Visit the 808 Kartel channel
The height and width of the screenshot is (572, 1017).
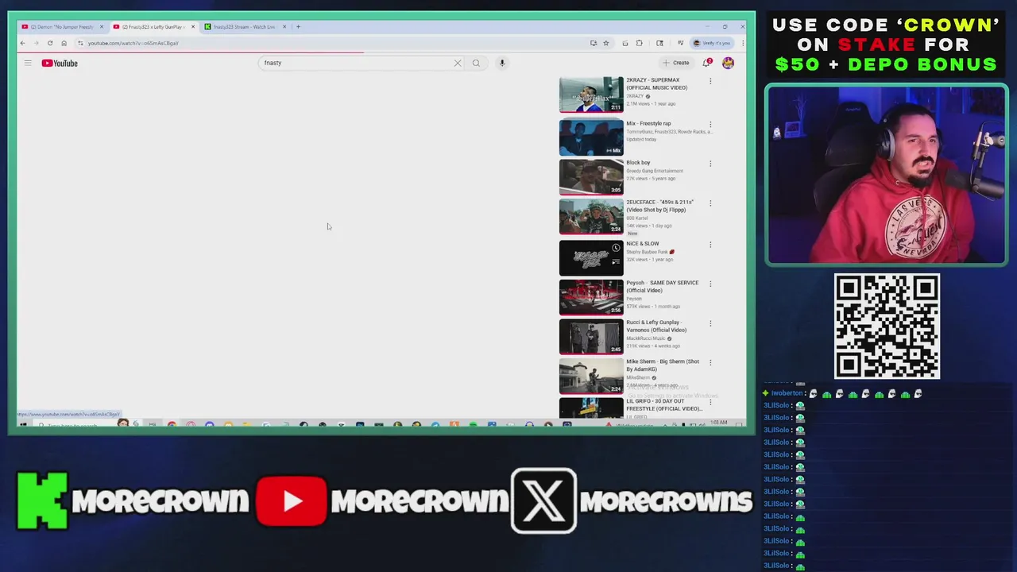pyautogui.click(x=637, y=218)
